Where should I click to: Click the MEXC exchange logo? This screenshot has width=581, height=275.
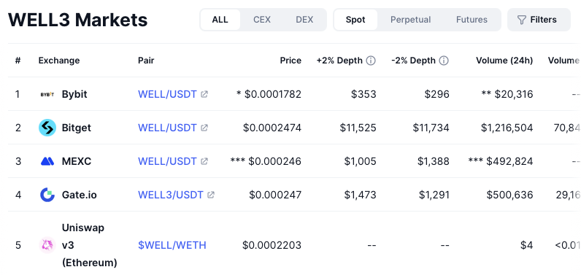(x=47, y=161)
